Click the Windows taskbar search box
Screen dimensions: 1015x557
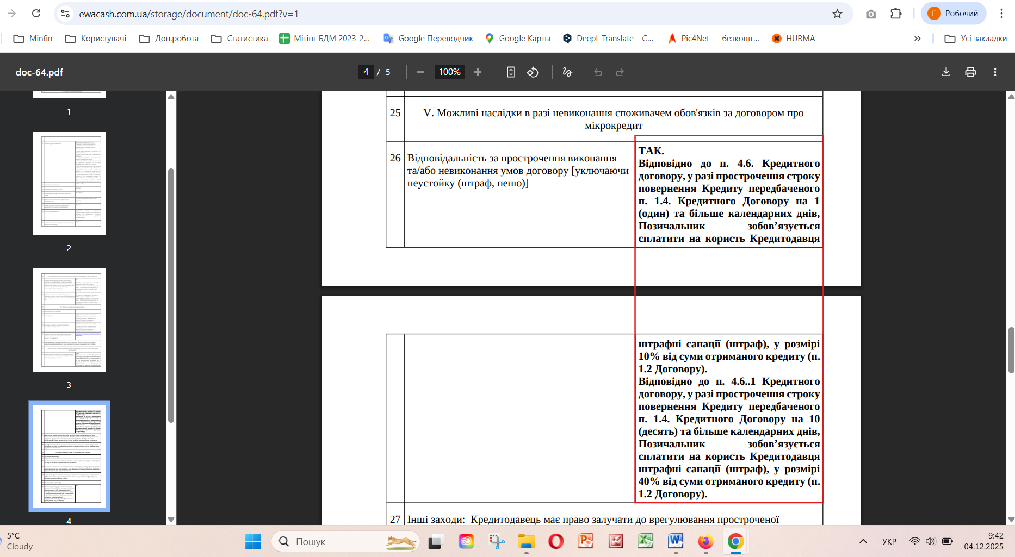[x=345, y=541]
